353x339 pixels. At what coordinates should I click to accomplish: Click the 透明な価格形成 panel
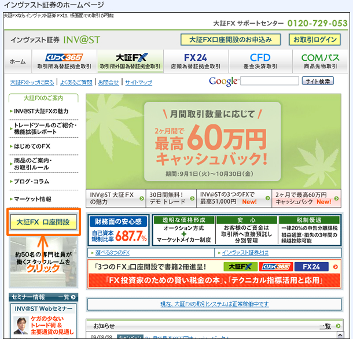click(x=184, y=230)
